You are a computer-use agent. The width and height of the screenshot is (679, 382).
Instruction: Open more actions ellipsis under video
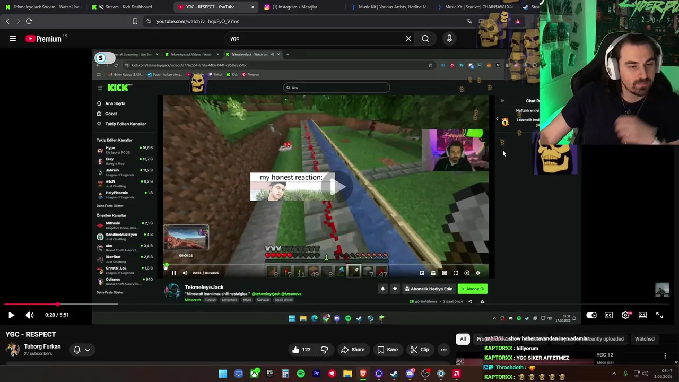coord(444,350)
